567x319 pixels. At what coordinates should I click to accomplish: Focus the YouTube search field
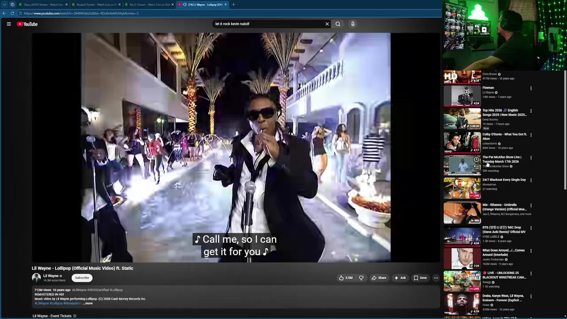(268, 24)
